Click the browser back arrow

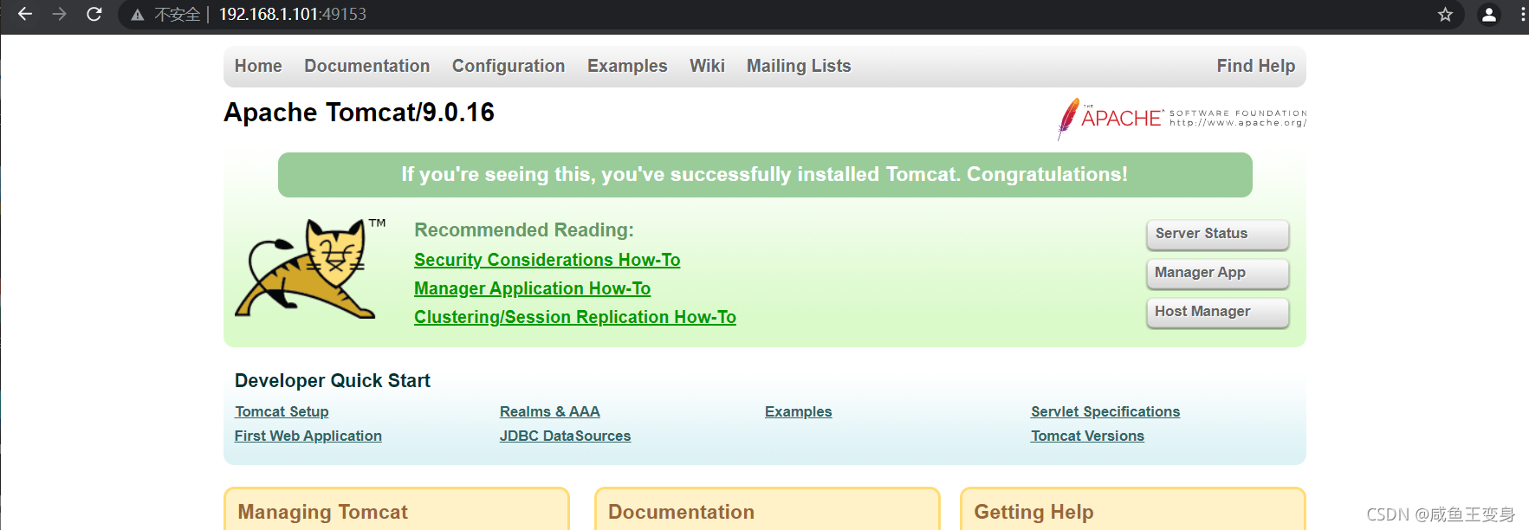tap(25, 14)
